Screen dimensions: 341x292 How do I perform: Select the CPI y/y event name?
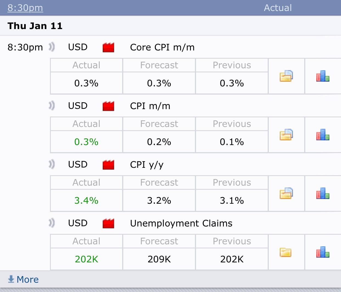pyautogui.click(x=147, y=165)
